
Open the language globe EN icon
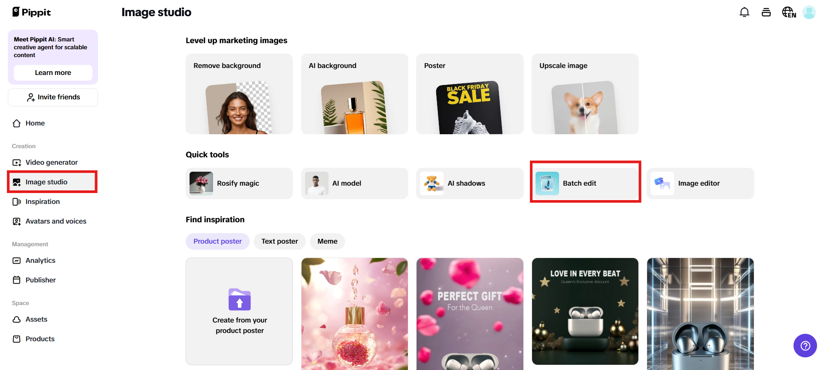coord(789,12)
